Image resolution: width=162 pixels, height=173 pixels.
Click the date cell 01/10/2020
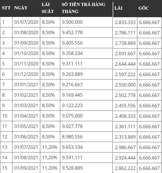(26, 53)
